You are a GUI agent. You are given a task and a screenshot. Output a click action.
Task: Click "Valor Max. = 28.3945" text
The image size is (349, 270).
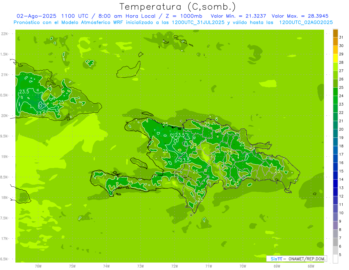point(300,16)
